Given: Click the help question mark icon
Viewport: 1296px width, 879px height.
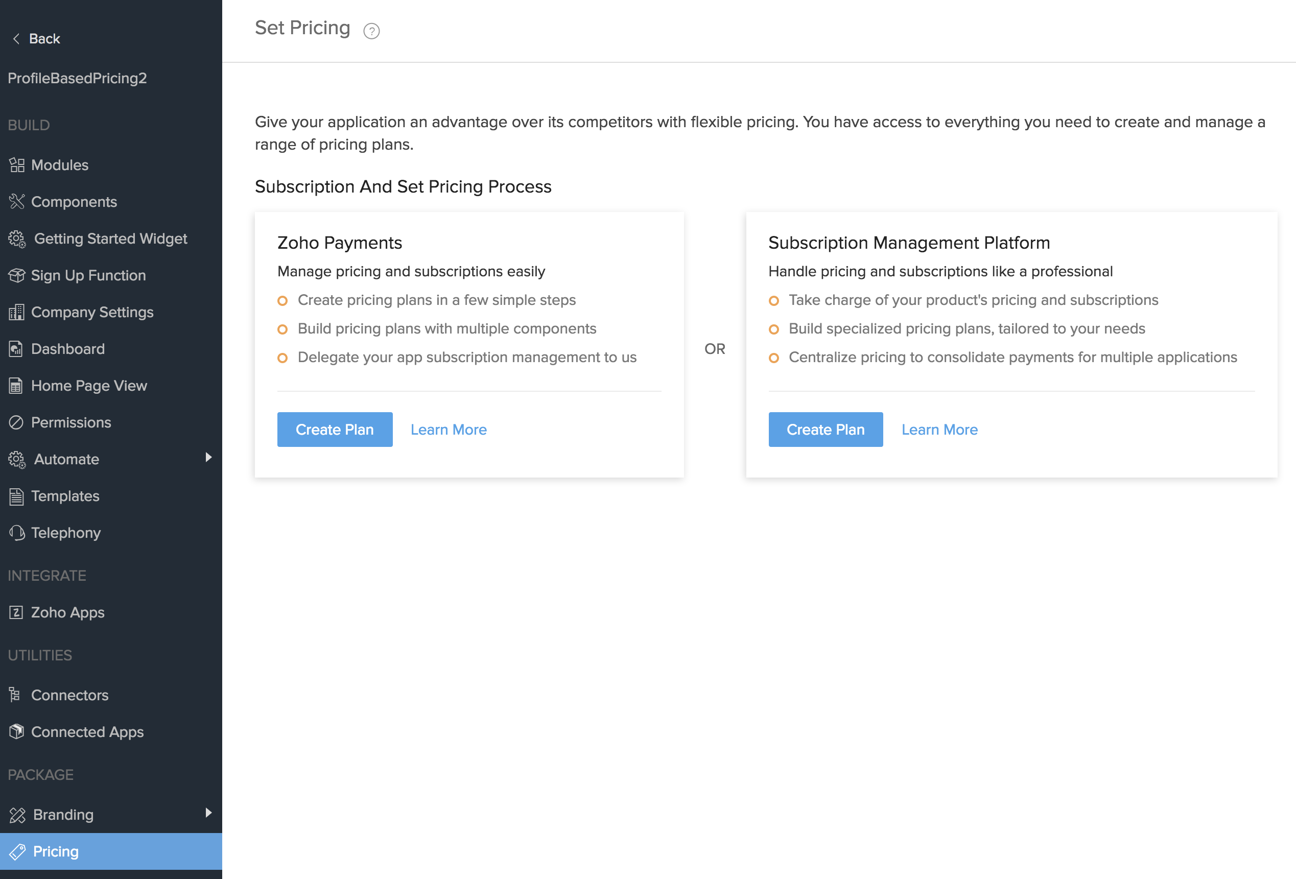Looking at the screenshot, I should (x=371, y=31).
